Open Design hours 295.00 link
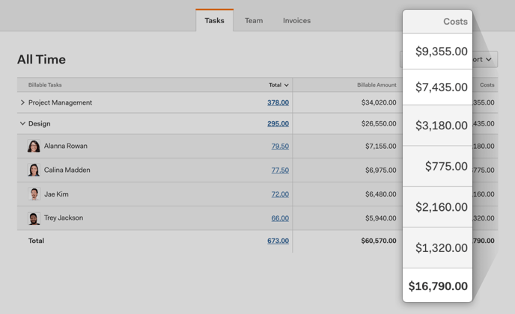The height and width of the screenshot is (314, 515). click(278, 123)
